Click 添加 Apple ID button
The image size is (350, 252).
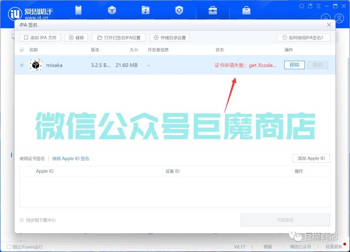click(311, 158)
